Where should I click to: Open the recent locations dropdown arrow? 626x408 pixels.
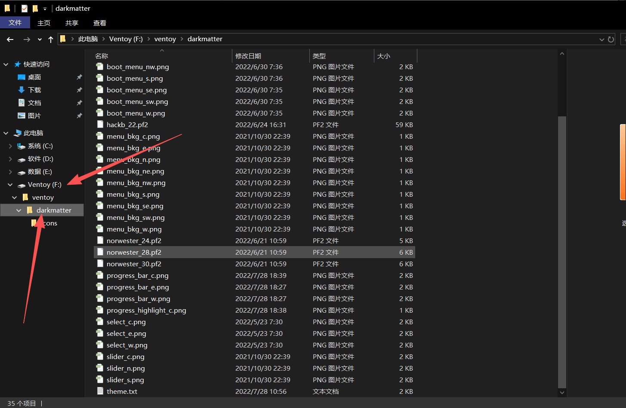(40, 40)
